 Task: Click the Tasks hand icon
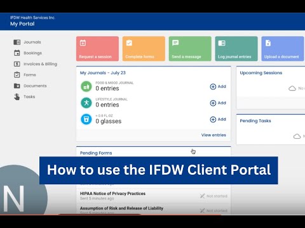coord(17,97)
